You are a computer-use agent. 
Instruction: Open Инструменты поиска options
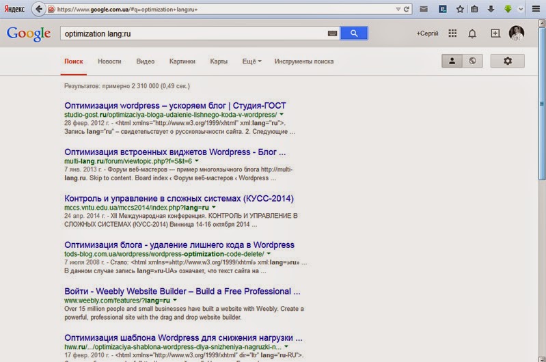tap(304, 61)
